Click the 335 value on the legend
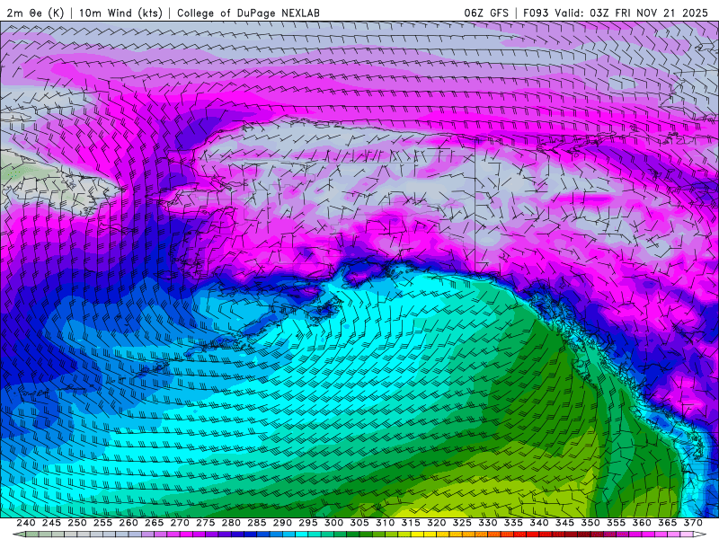The height and width of the screenshot is (539, 719). tap(513, 523)
